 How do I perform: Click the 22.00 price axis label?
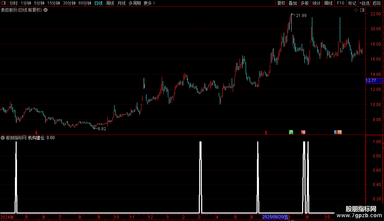pyautogui.click(x=376, y=14)
